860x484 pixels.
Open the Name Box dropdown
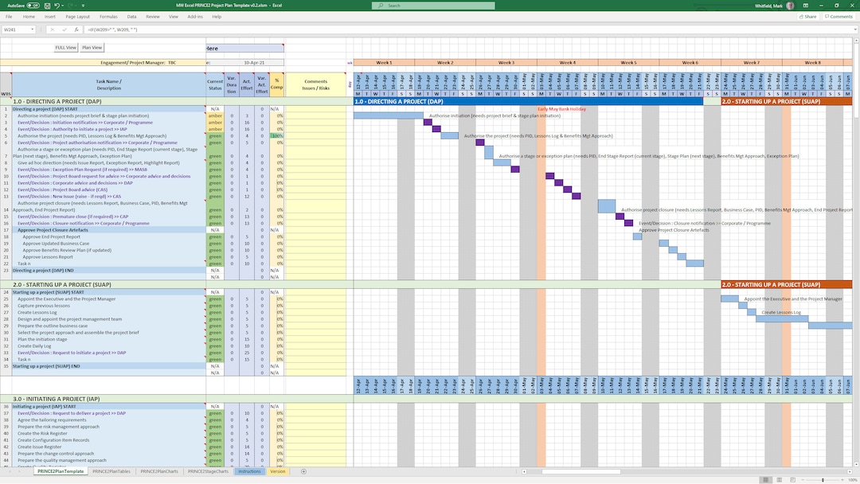(33, 29)
